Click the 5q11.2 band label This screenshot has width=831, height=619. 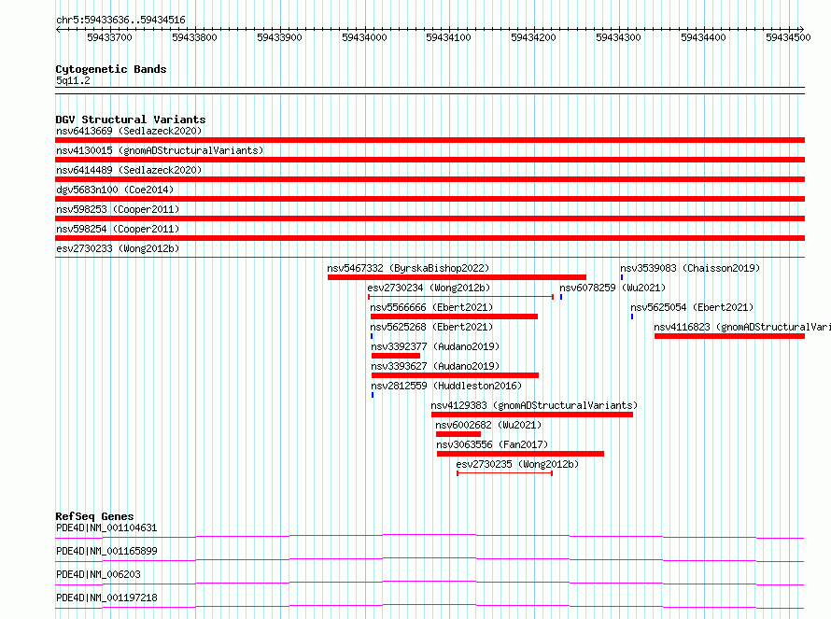[73, 80]
